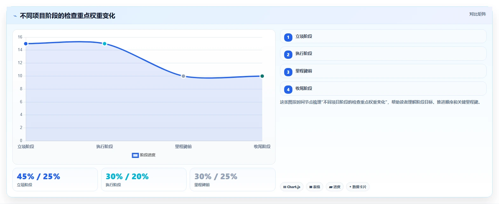Click the 收尾阶段 x-axis label
Screen dimensions: 499x204
262,147
